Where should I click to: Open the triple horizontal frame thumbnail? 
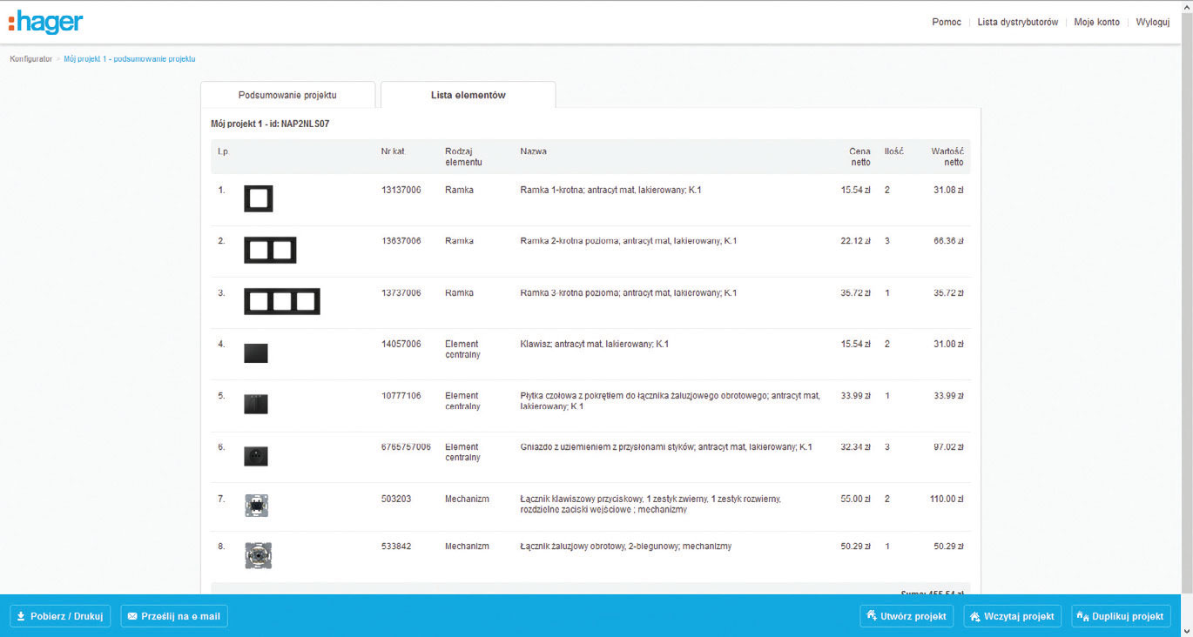[x=281, y=301]
